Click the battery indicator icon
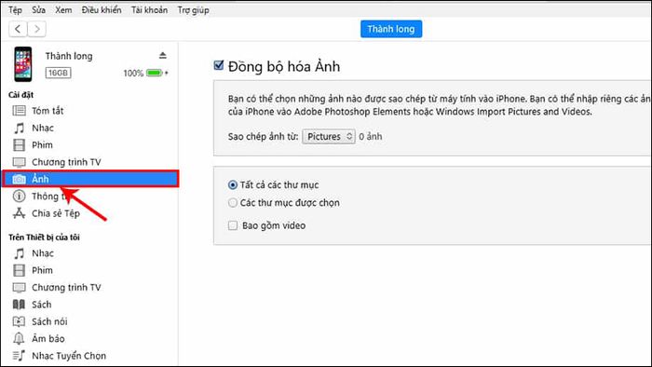Screen dimensions: 652x367 [x=155, y=74]
